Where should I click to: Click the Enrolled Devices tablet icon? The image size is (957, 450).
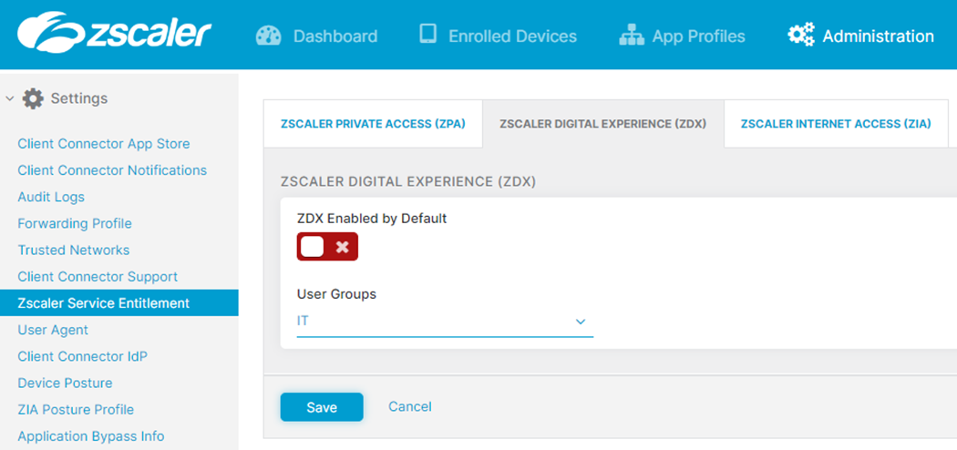click(x=427, y=35)
